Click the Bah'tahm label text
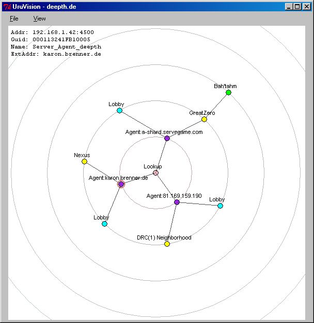Screen dimensions: 314x323 point(225,86)
